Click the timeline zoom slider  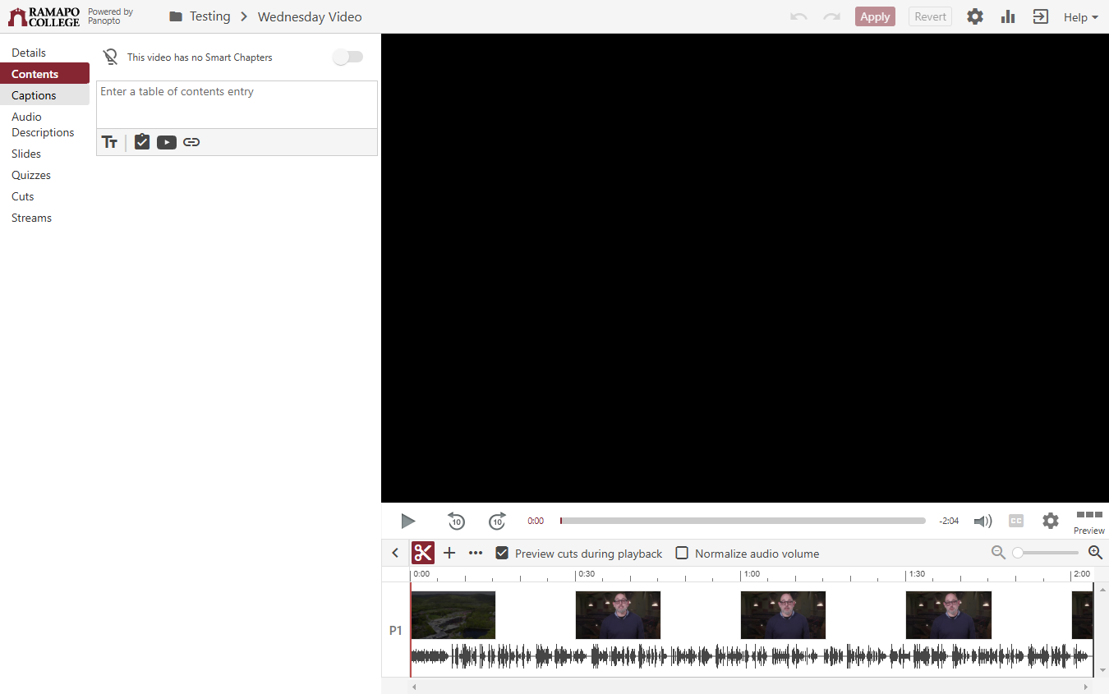1046,553
